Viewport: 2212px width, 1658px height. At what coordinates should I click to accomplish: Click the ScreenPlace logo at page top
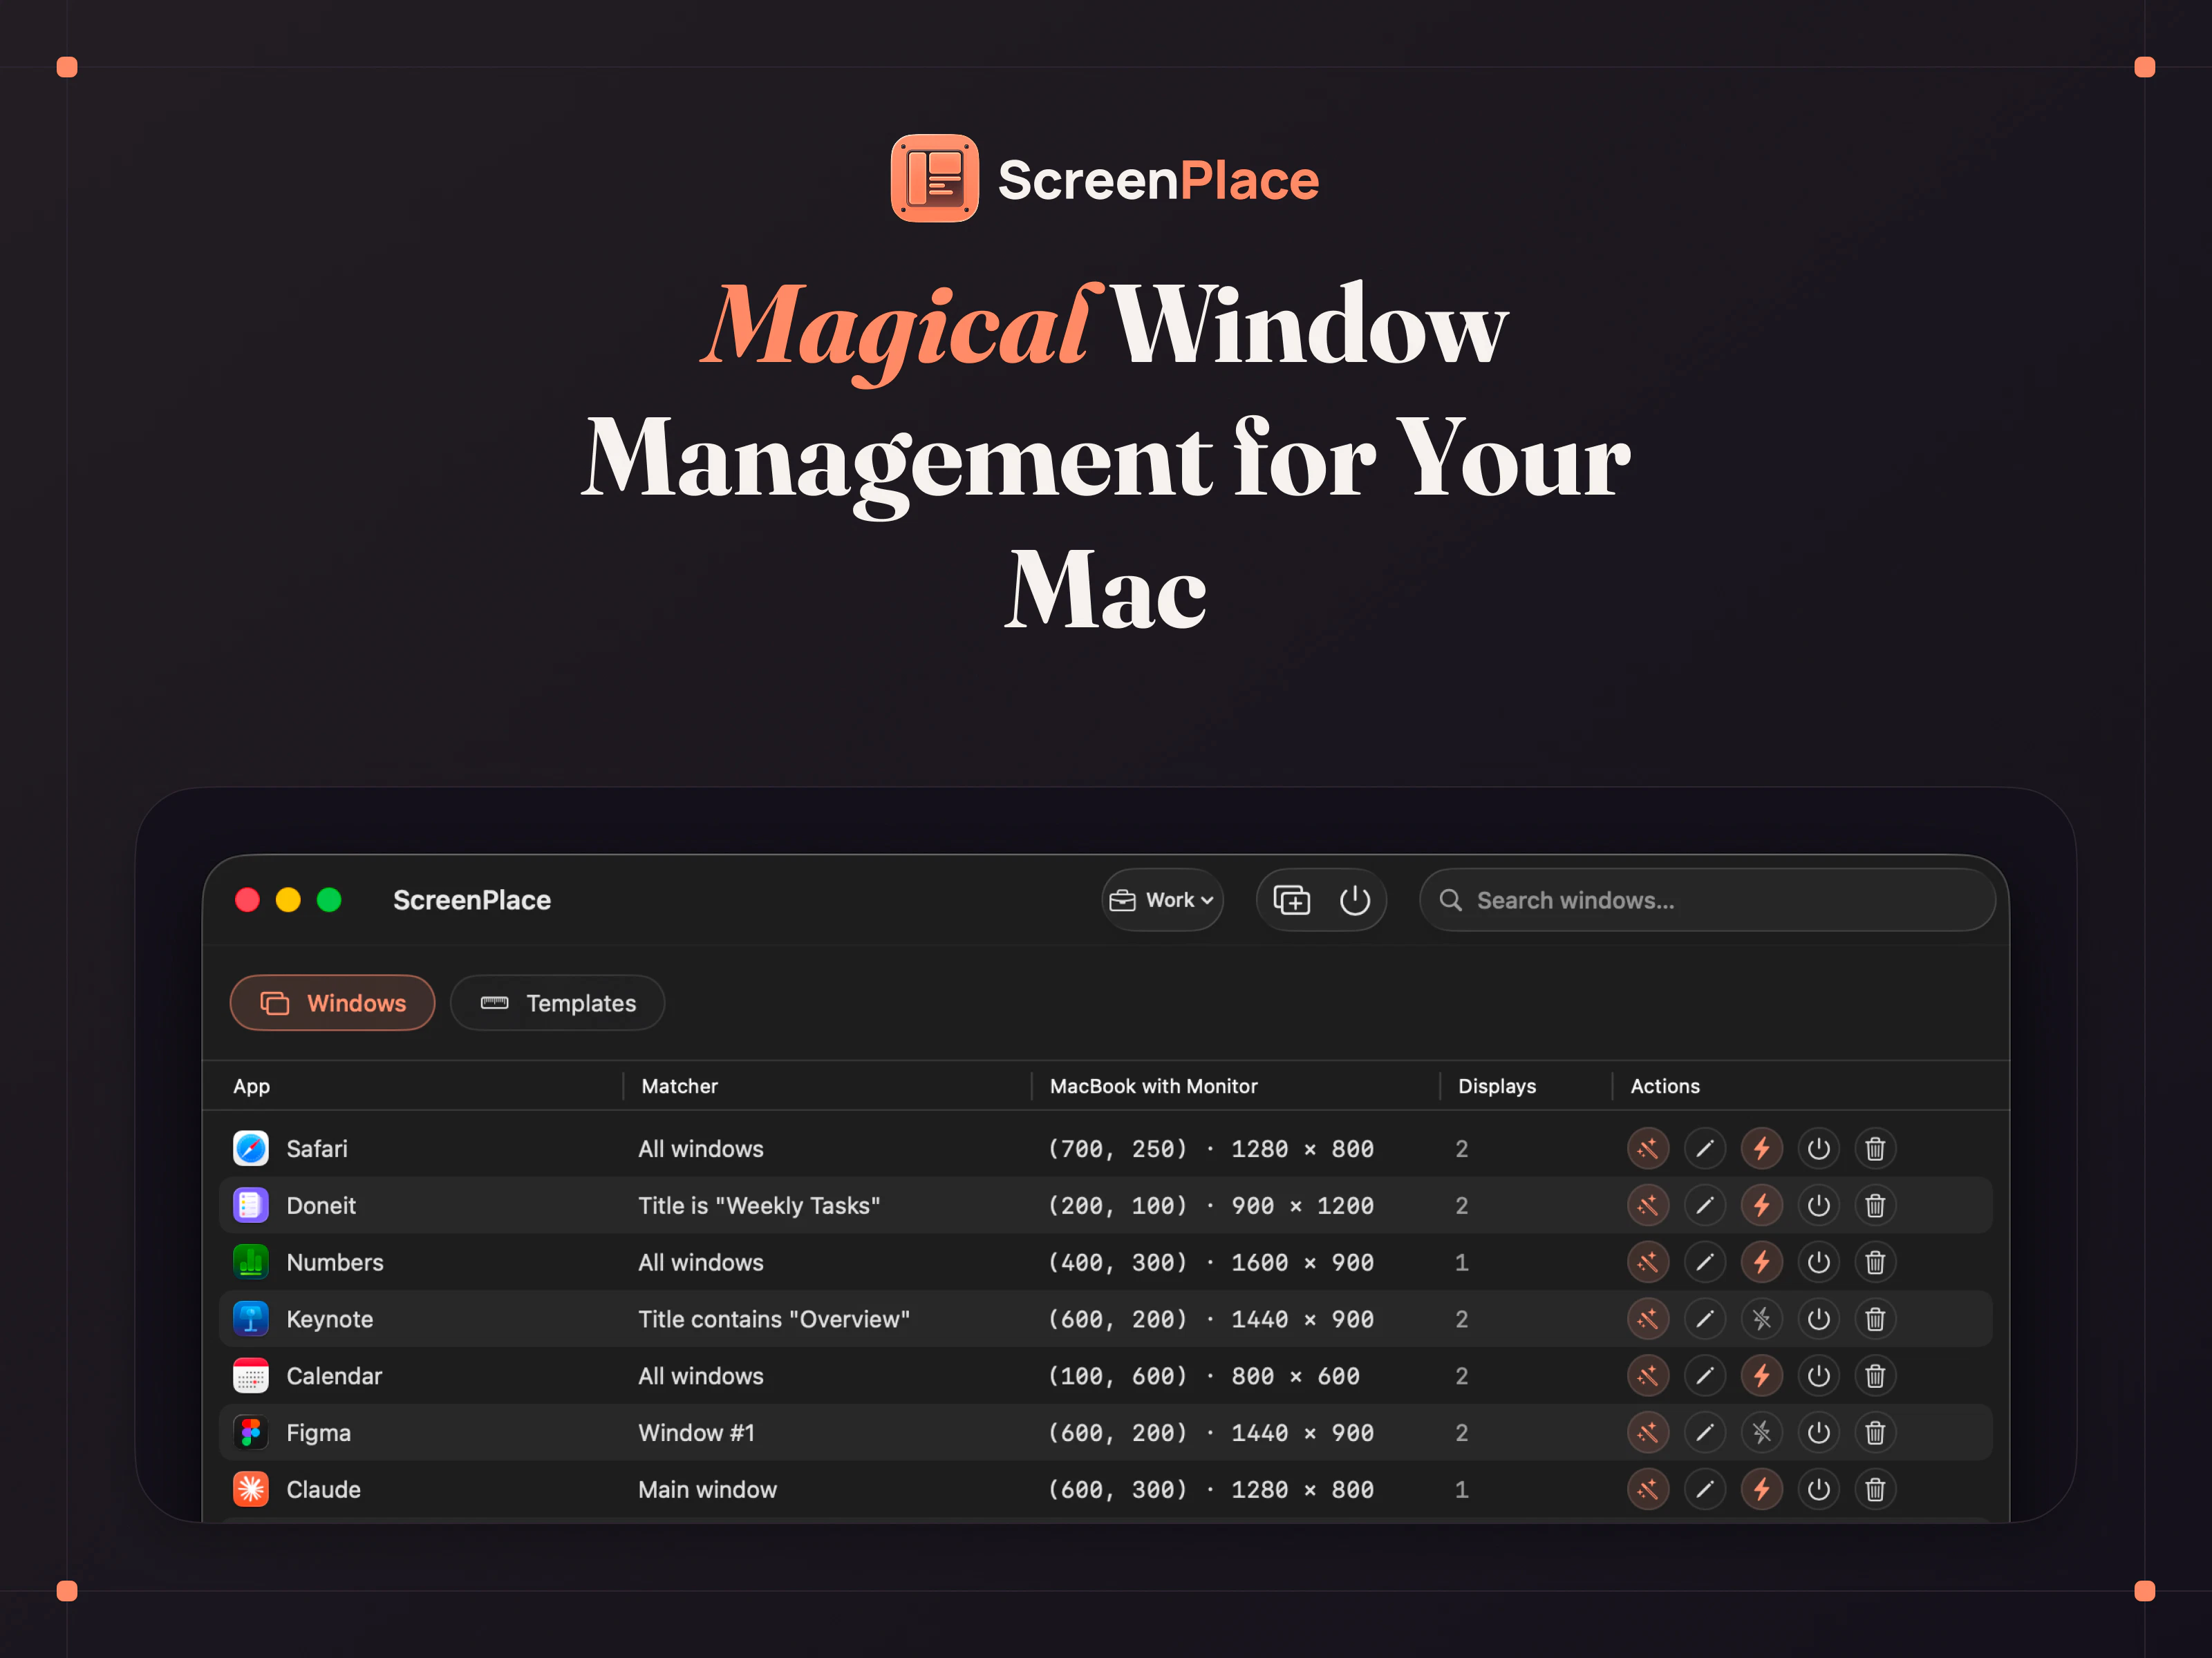click(1105, 179)
